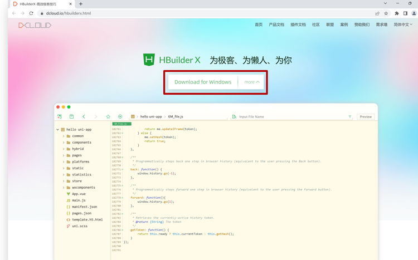The image size is (418, 260).
Task: Click the DCloud logo
Action: click(x=35, y=25)
